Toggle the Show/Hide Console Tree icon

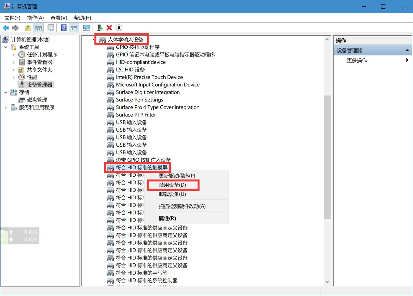[x=38, y=28]
